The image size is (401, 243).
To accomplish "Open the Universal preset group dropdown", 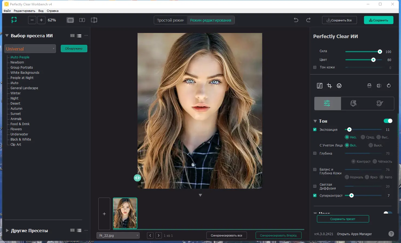I will (x=30, y=49).
